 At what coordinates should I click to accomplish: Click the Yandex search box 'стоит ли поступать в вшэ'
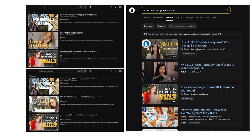point(186,10)
